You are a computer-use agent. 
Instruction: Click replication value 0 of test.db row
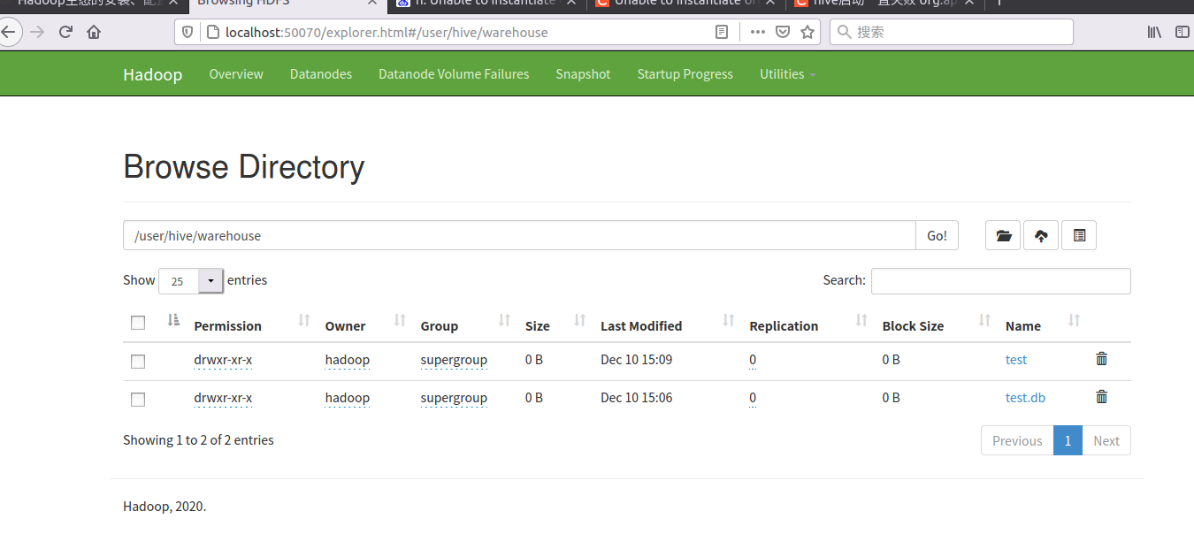753,398
